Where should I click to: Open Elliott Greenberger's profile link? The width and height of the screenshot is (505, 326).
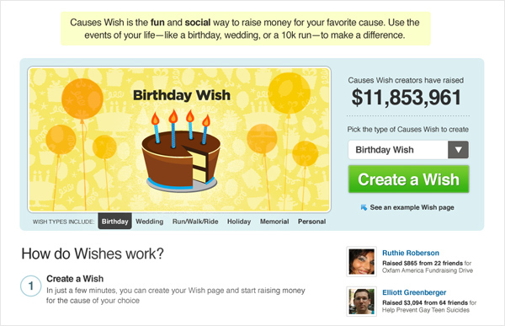[414, 292]
